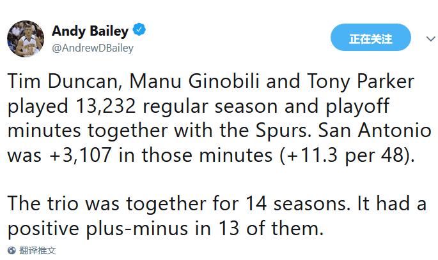Click the globe icon beside 翻译推文
This screenshot has width=438, height=260.
[x=11, y=251]
